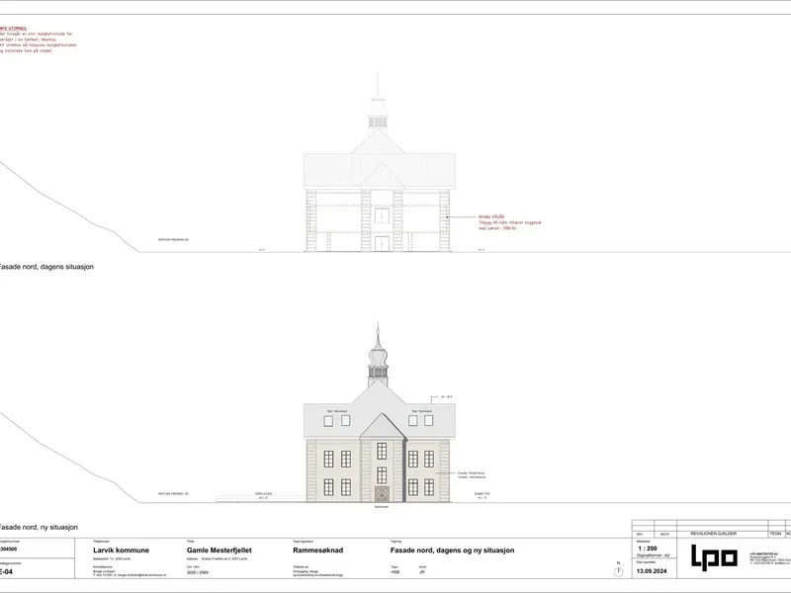Click the facade material note beside new building
Screen dimensions: 791x593
pyautogui.click(x=472, y=475)
